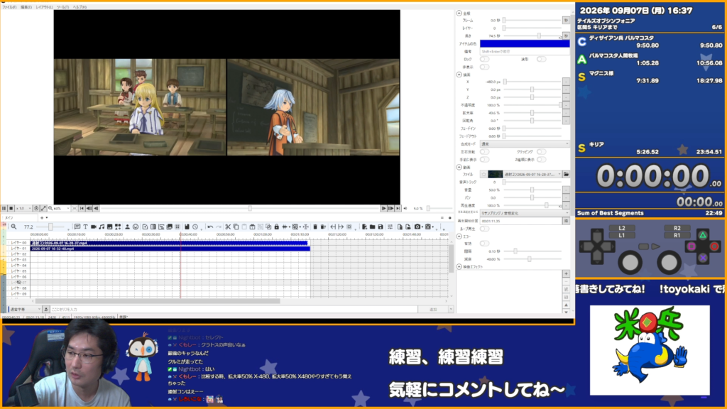
Task: Click the trash delete icon in timeline toolbar
Action: tap(315, 227)
